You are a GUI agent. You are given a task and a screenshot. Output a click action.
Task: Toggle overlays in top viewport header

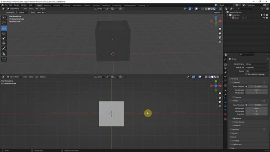pyautogui.click(x=196, y=8)
